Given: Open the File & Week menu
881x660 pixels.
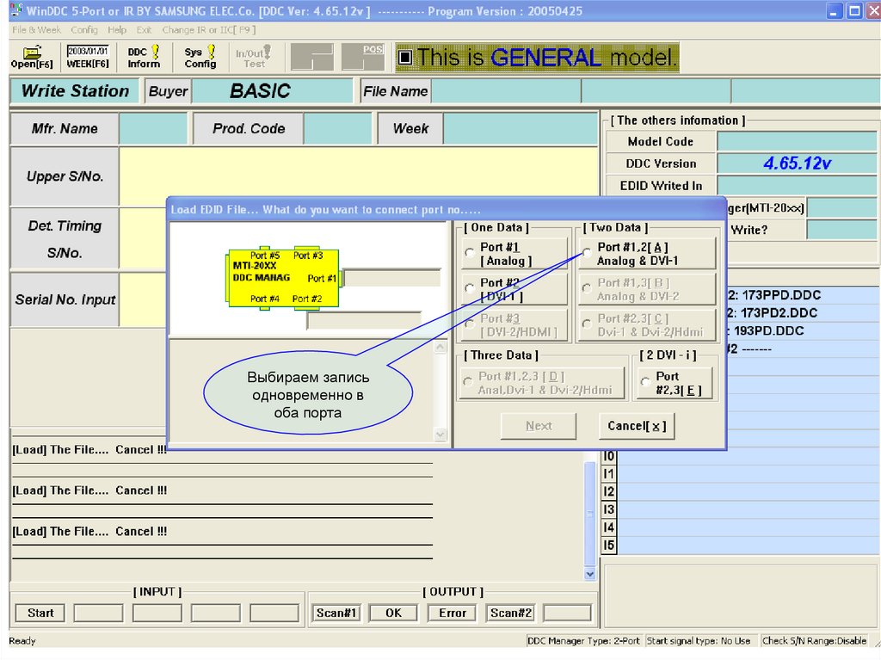Looking at the screenshot, I should 36,29.
